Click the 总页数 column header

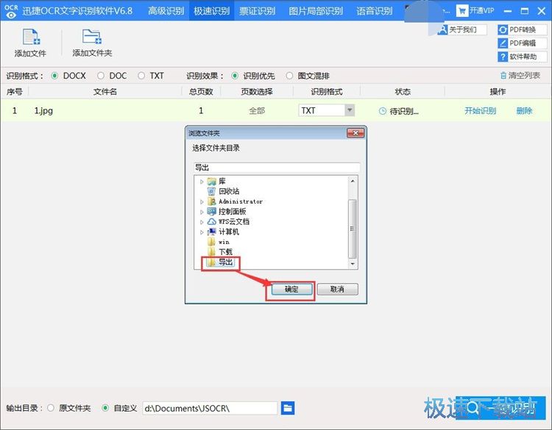pos(201,92)
